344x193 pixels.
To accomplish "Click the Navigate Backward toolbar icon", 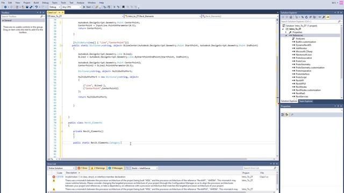I will [5, 7].
